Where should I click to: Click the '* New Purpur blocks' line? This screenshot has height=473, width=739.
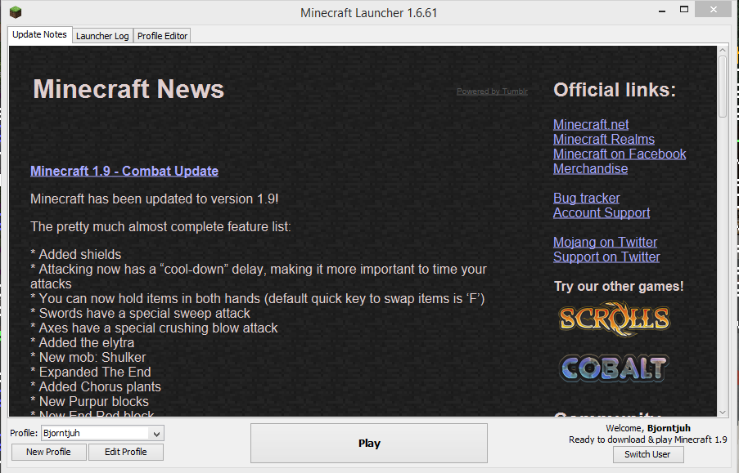(x=89, y=401)
